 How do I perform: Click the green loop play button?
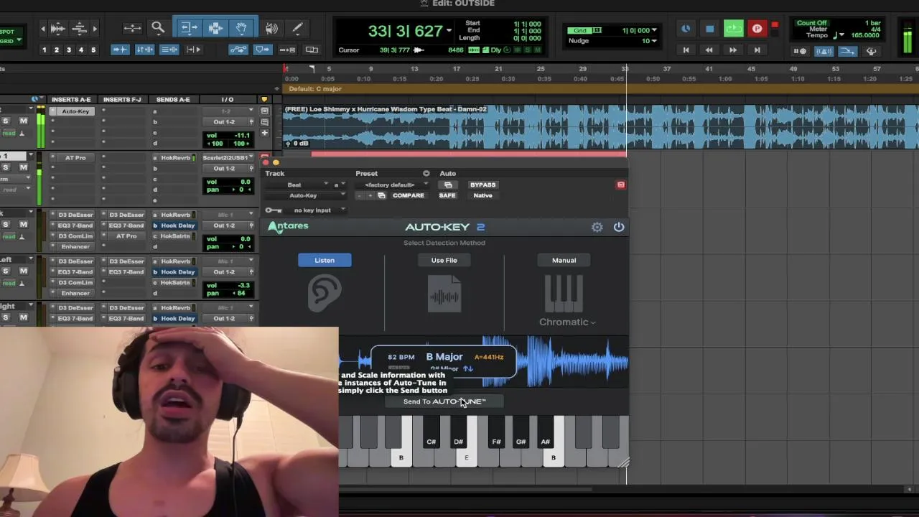pyautogui.click(x=733, y=29)
